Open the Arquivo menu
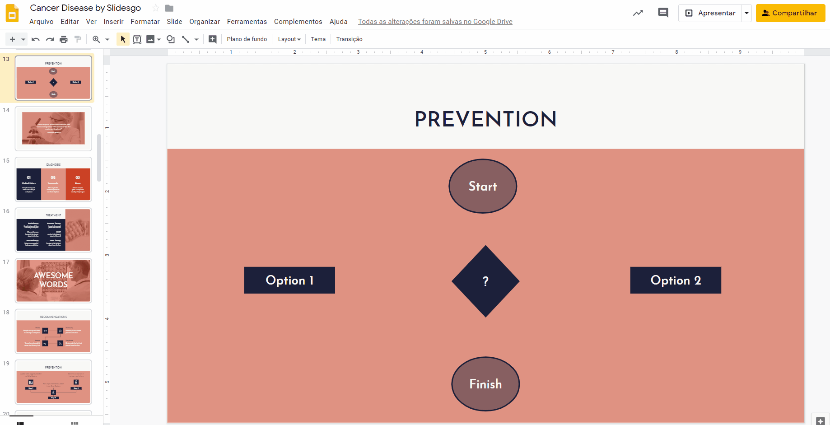Image resolution: width=830 pixels, height=425 pixels. (42, 22)
